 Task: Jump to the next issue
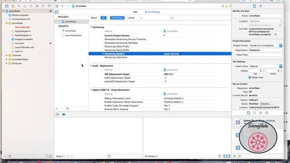(x=230, y=6)
